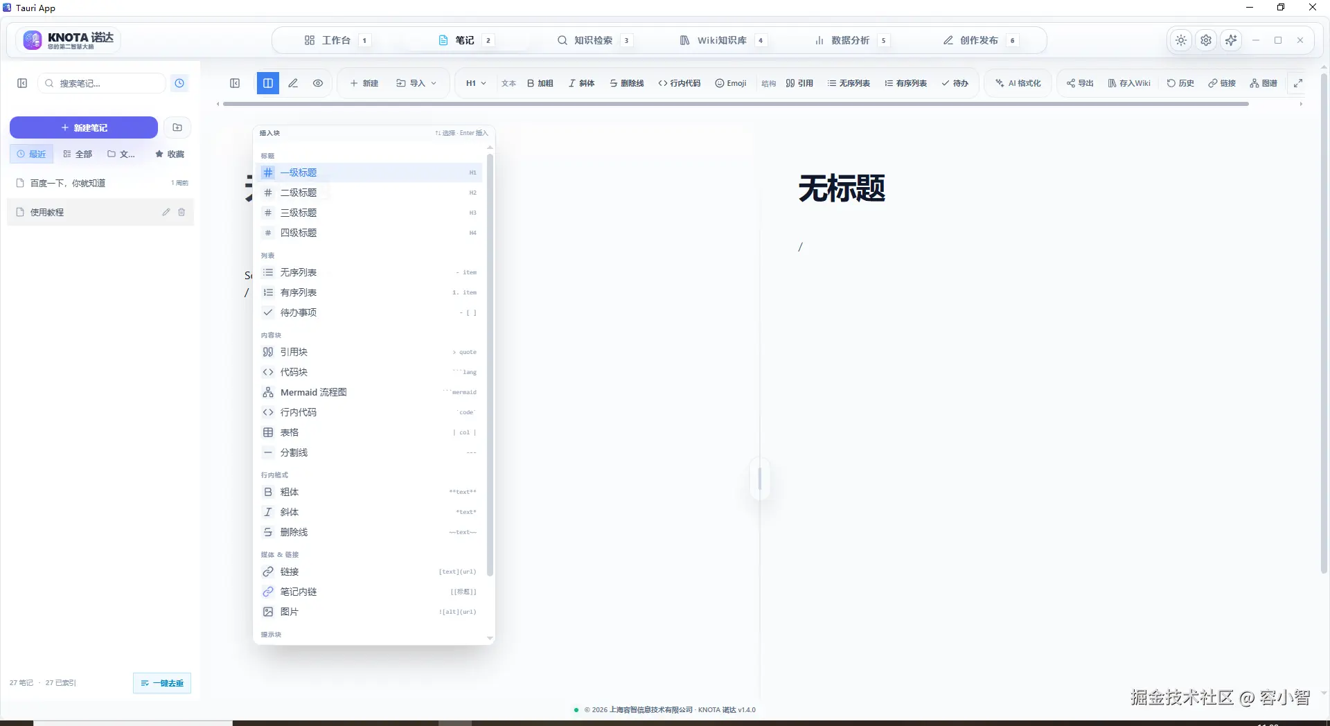The image size is (1330, 726).
Task: Insert 表格 table block
Action: 369,432
